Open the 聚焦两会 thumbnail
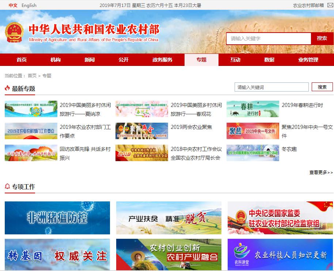334x271 pixels. coord(142,131)
